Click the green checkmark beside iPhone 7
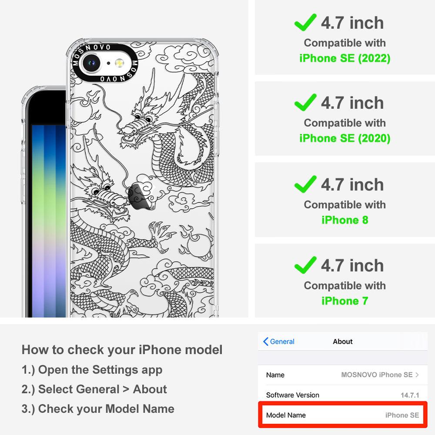The width and height of the screenshot is (435, 435). tap(305, 265)
